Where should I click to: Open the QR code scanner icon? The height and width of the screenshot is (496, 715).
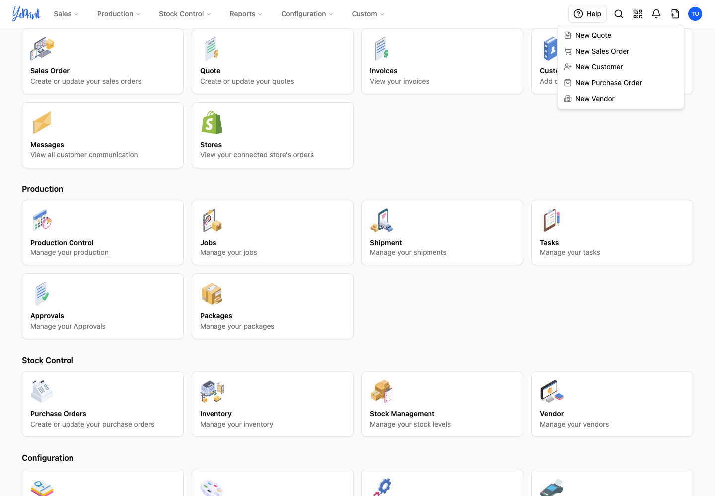pyautogui.click(x=638, y=14)
